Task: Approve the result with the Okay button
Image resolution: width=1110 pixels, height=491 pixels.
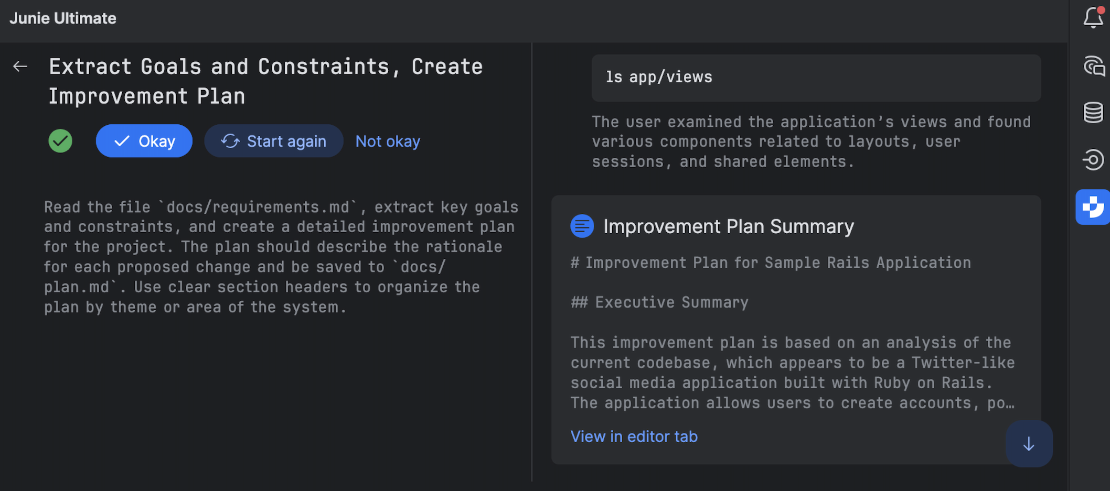Action: 144,141
